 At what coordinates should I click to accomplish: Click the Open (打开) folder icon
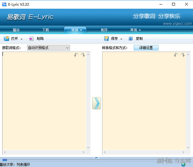7,39
